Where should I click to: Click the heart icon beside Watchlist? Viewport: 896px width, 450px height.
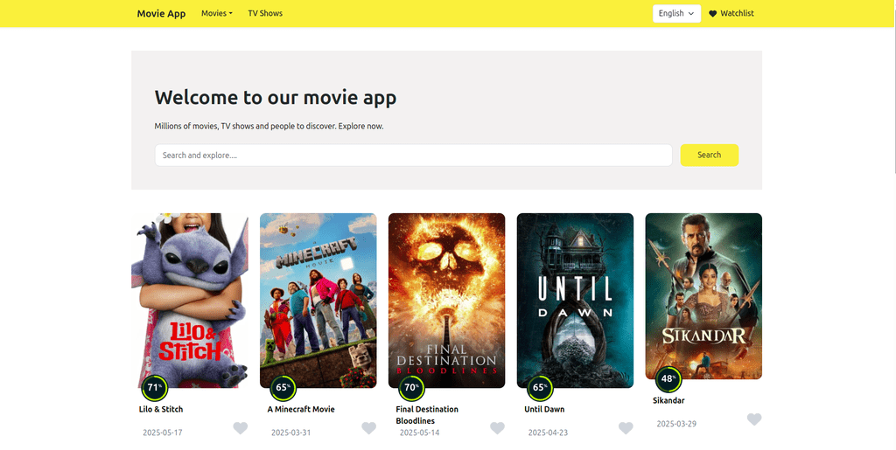tap(712, 14)
